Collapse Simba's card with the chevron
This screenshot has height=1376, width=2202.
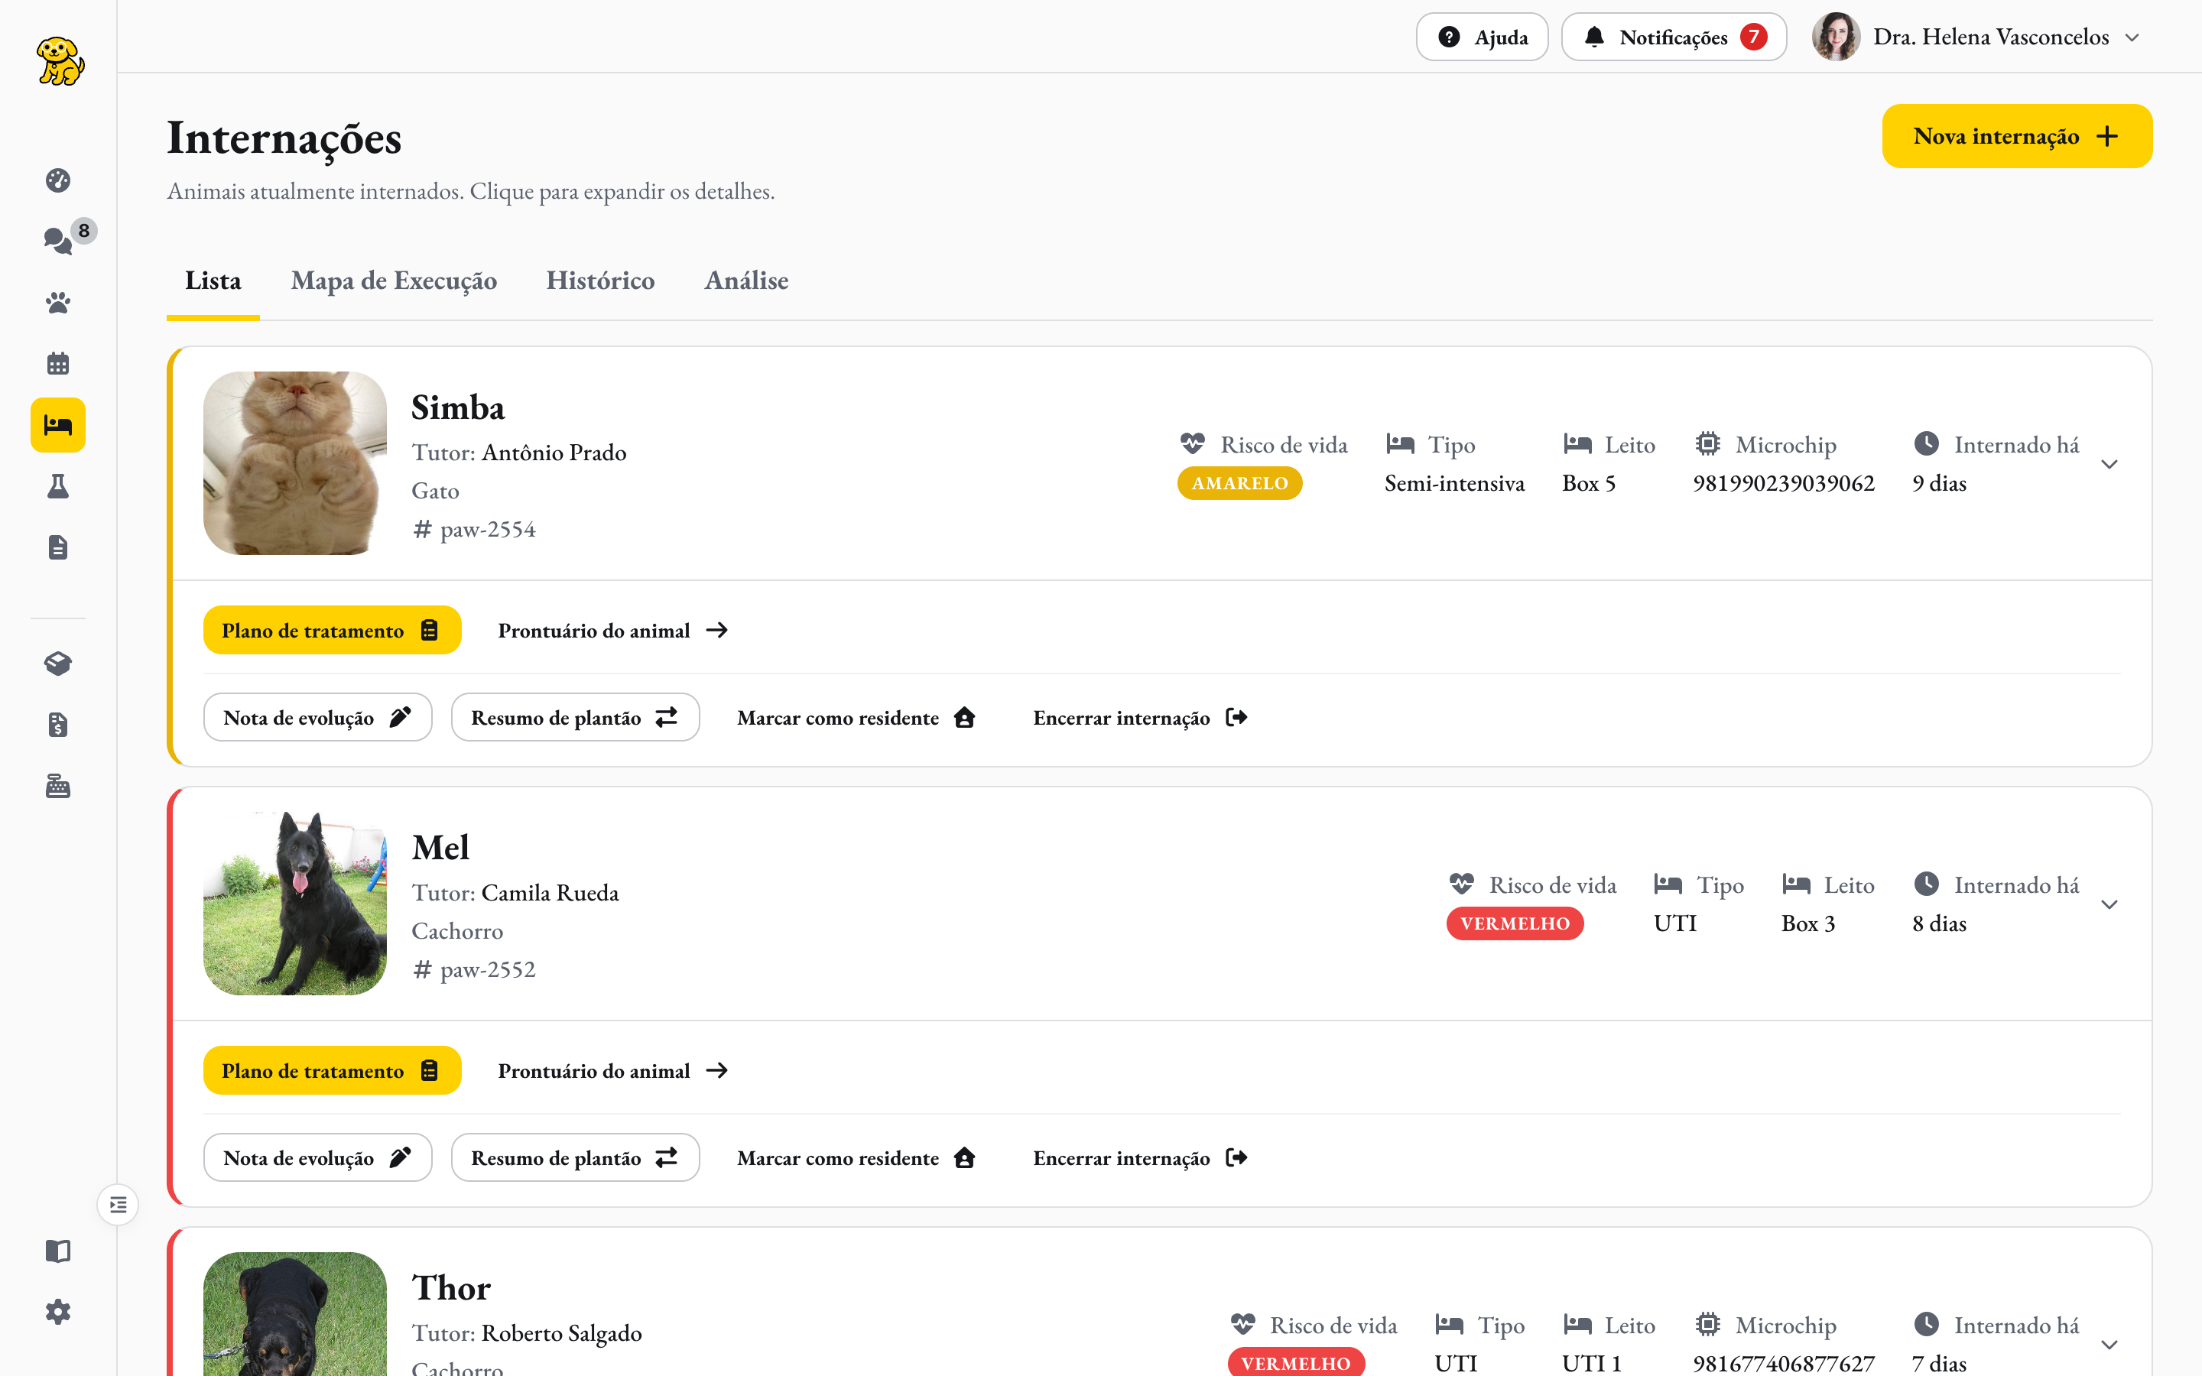point(2109,464)
